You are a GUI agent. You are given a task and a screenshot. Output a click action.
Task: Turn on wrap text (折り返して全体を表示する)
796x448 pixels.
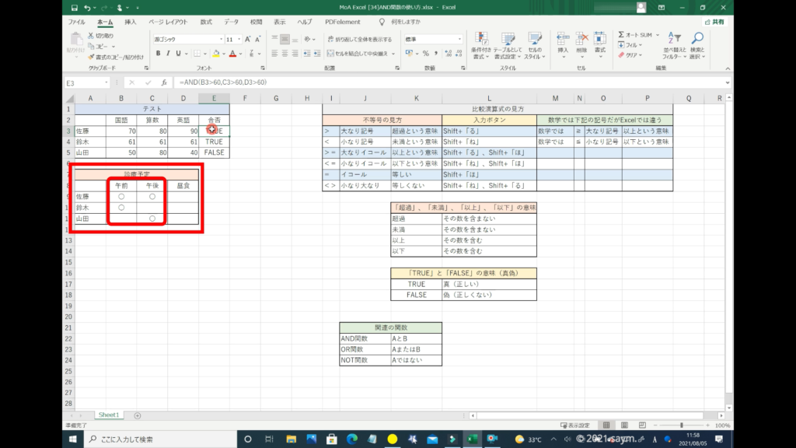coord(359,38)
